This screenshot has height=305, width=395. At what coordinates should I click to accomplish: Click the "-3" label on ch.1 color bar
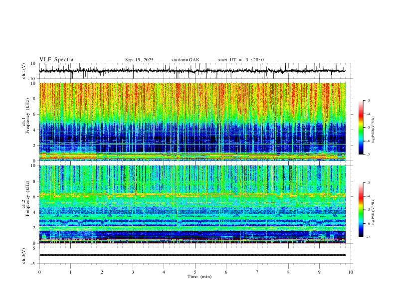(x=368, y=100)
